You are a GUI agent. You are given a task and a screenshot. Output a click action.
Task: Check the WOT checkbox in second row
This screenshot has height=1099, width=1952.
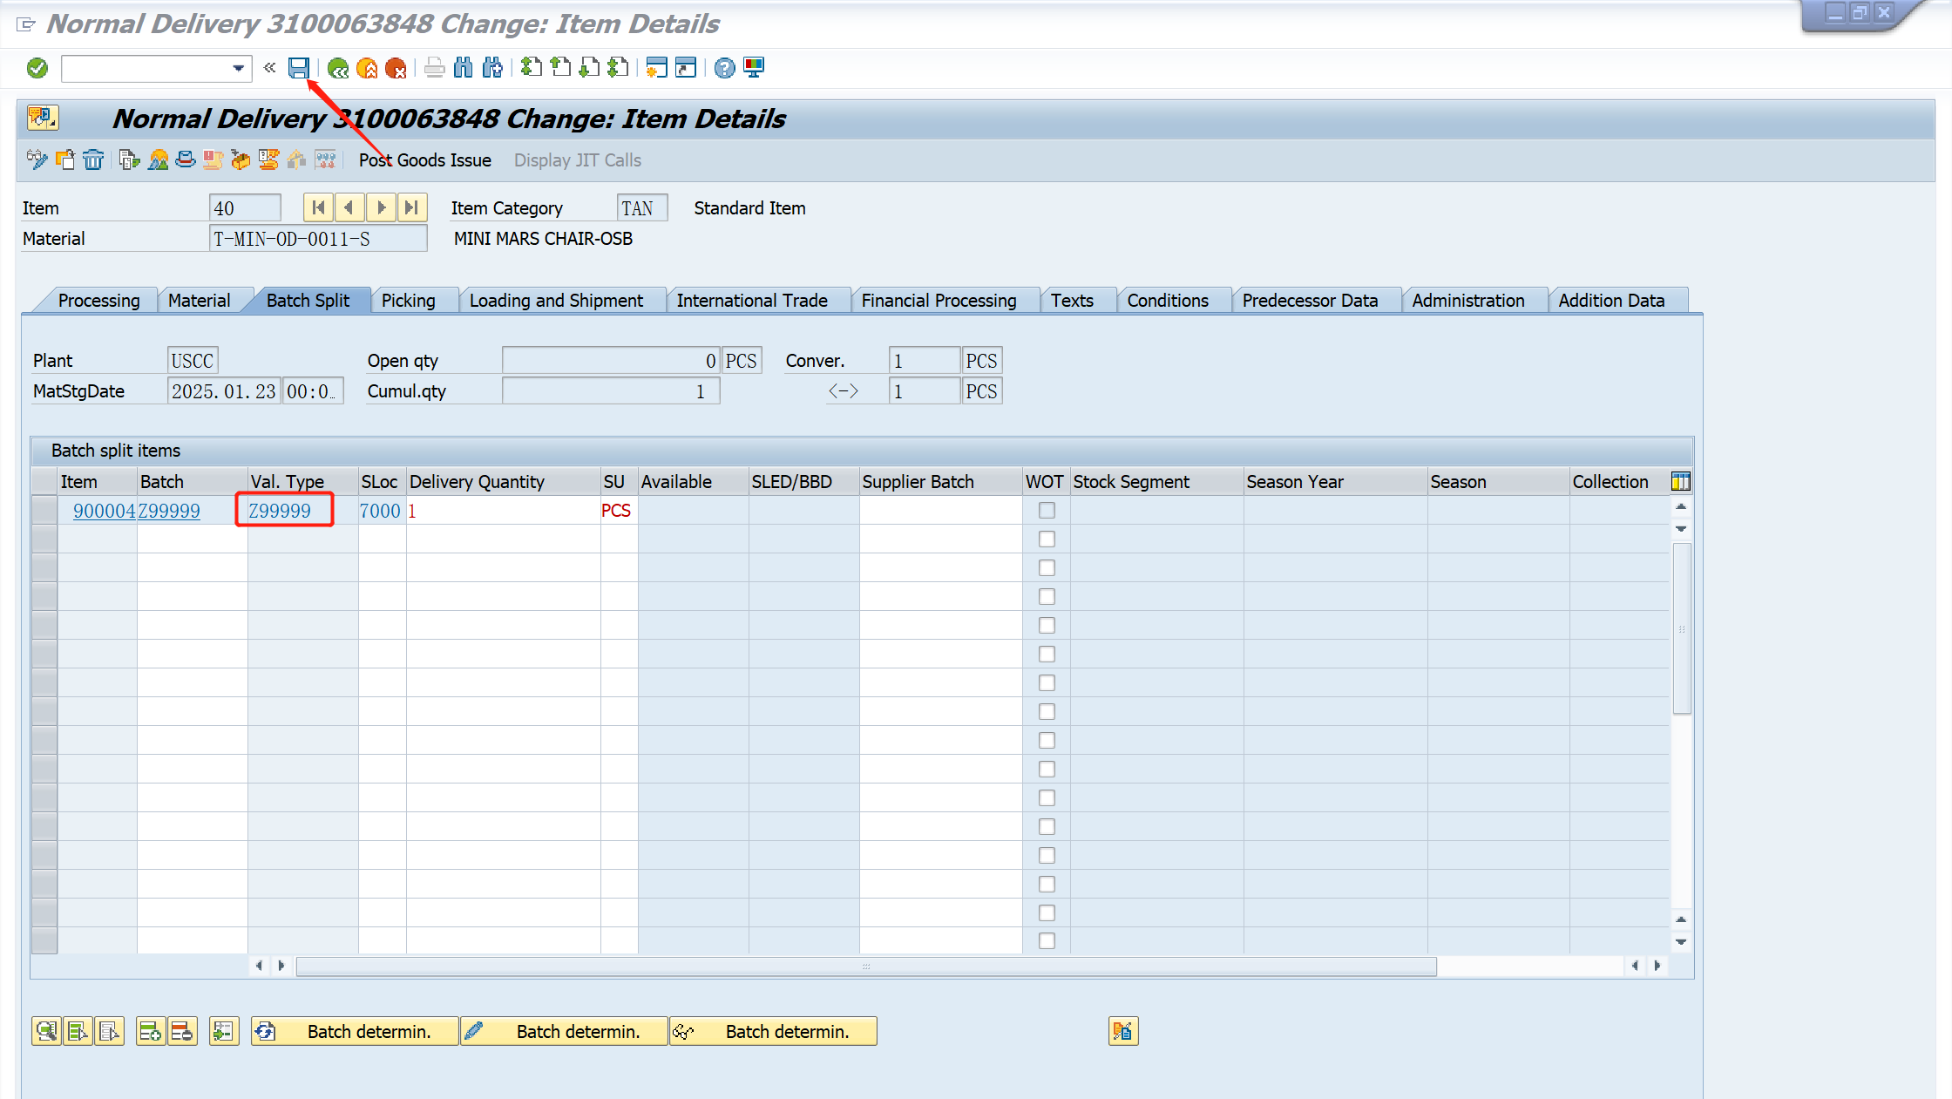tap(1047, 539)
